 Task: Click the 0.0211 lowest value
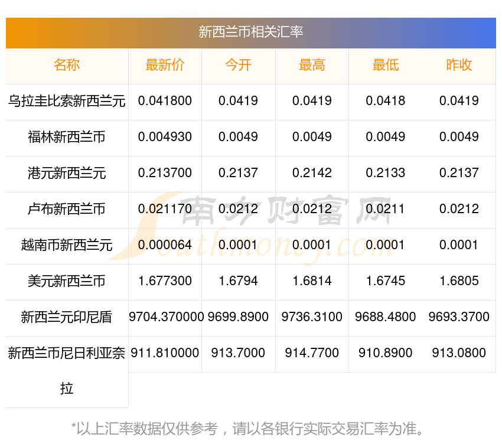tap(386, 209)
